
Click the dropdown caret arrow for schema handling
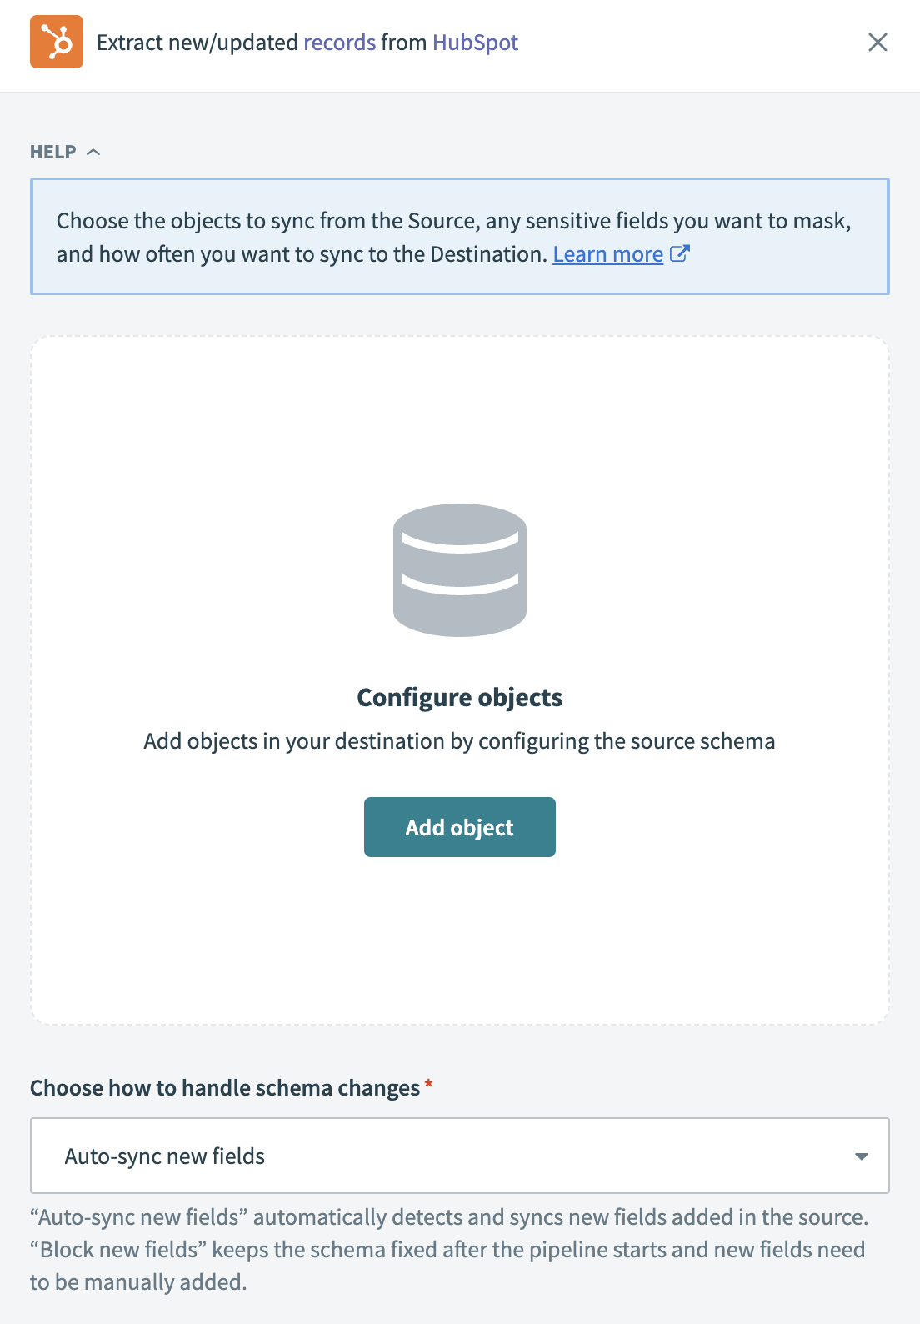pos(862,1156)
